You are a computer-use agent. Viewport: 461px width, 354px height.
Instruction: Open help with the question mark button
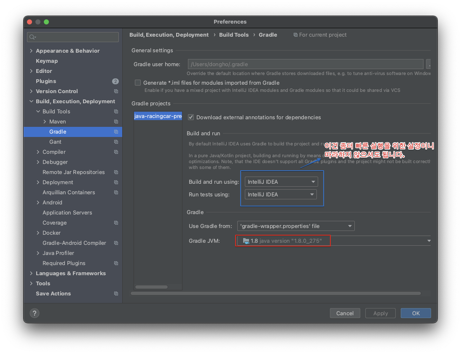coord(35,313)
